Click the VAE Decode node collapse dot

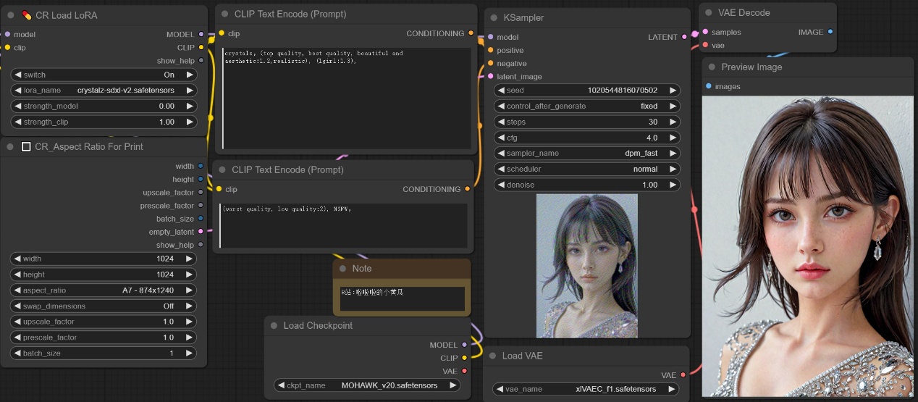pyautogui.click(x=709, y=13)
